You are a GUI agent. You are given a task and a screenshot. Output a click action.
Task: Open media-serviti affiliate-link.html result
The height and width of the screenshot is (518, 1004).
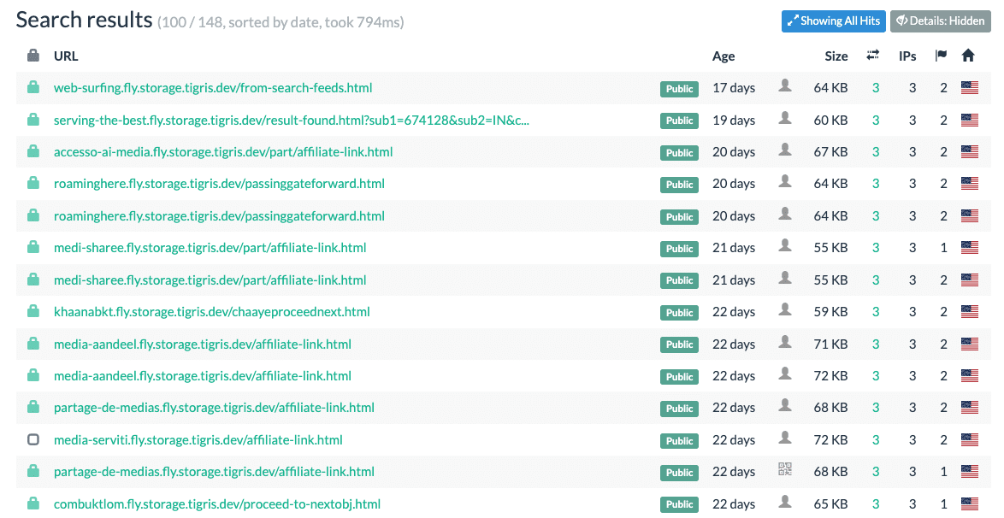(198, 440)
